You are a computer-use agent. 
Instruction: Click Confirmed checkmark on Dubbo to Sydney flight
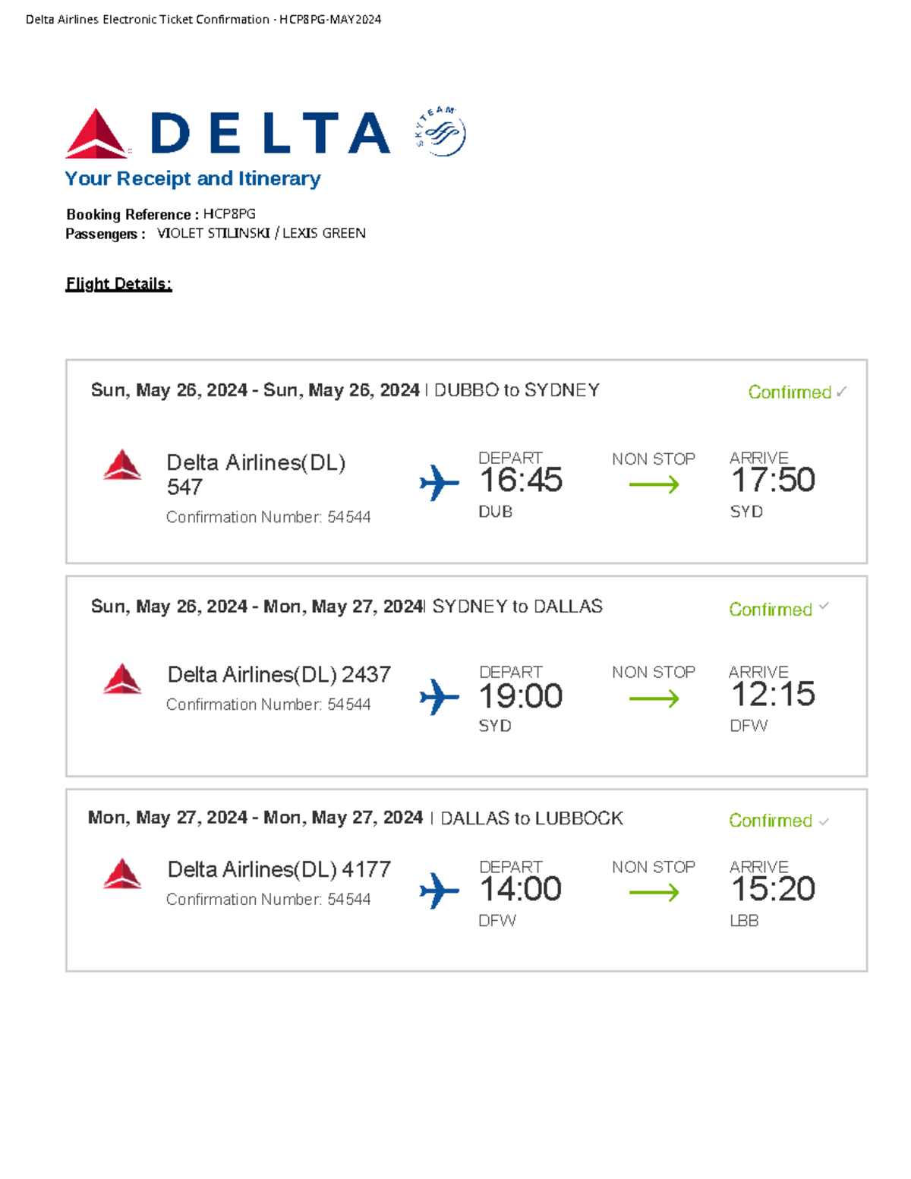(841, 392)
